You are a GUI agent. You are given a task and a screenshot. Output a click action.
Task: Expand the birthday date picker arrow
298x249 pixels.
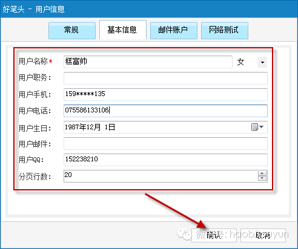point(262,127)
